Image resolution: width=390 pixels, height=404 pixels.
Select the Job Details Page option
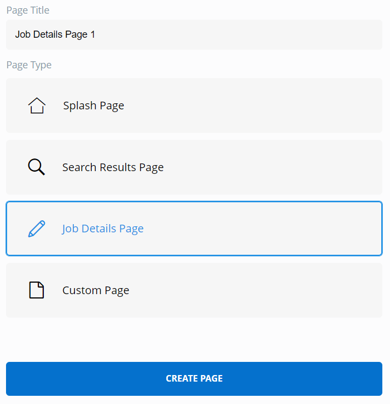coord(194,229)
